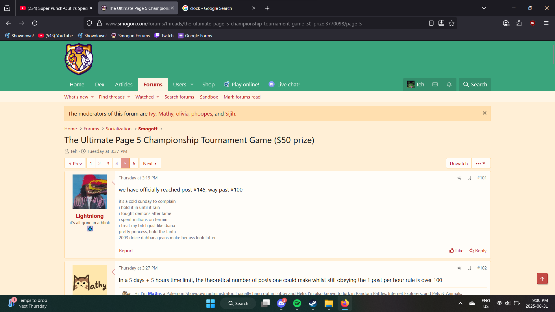Share post #101 via share icon
555x312 pixels.
[459, 178]
